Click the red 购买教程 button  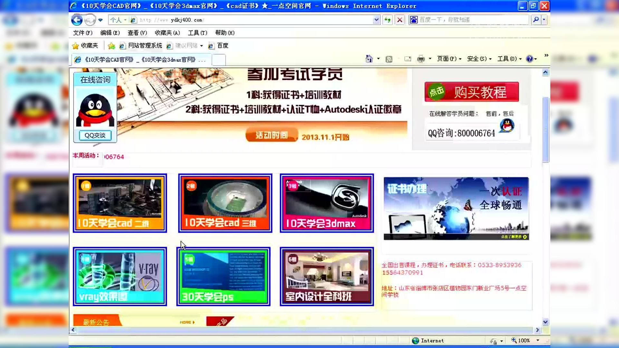click(471, 92)
